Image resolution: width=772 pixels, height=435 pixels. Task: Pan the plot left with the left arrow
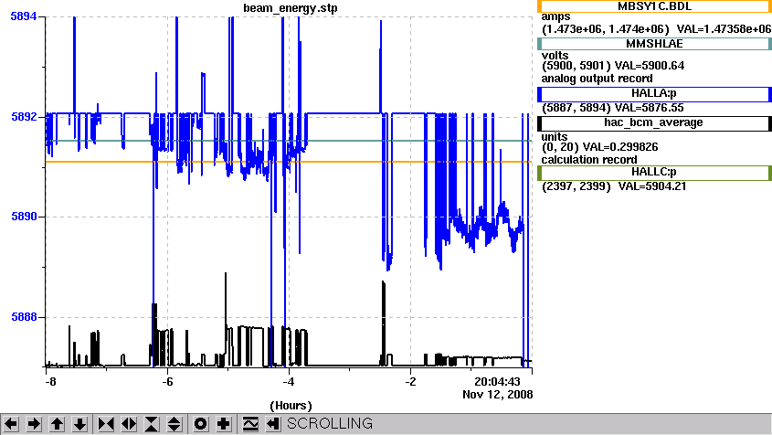click(11, 424)
